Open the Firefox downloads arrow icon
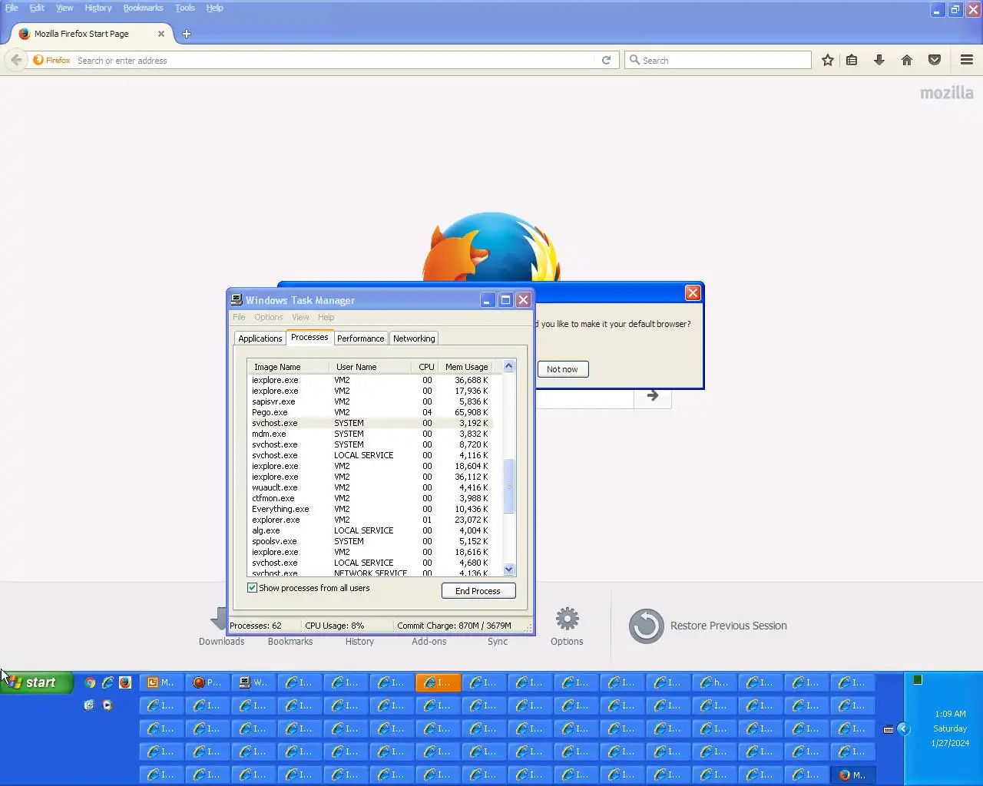Viewport: 983px width, 786px height. pos(879,60)
